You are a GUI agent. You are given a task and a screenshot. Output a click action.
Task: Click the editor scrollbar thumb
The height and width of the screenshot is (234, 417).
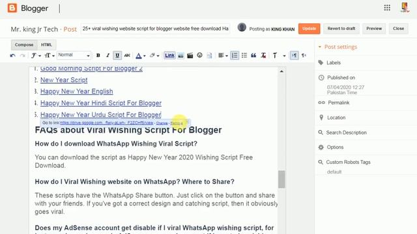click(281, 179)
